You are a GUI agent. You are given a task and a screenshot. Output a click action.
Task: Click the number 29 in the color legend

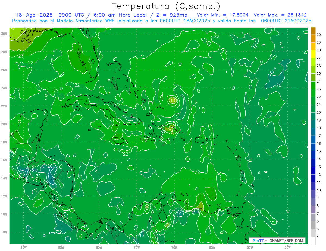pyautogui.click(x=319, y=43)
